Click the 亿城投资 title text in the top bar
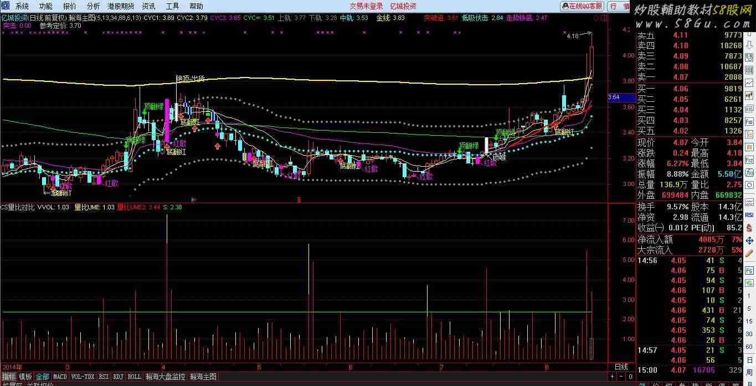This screenshot has height=386, width=756. [403, 6]
